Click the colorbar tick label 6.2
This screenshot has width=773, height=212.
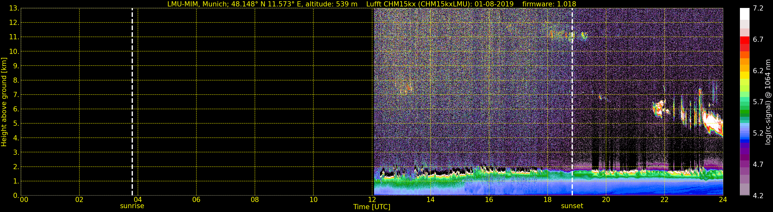[758, 71]
